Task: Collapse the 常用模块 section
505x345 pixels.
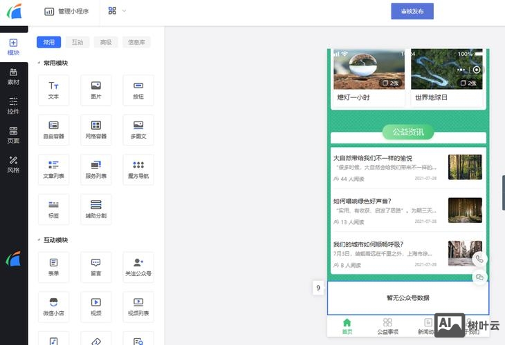Action: click(39, 63)
